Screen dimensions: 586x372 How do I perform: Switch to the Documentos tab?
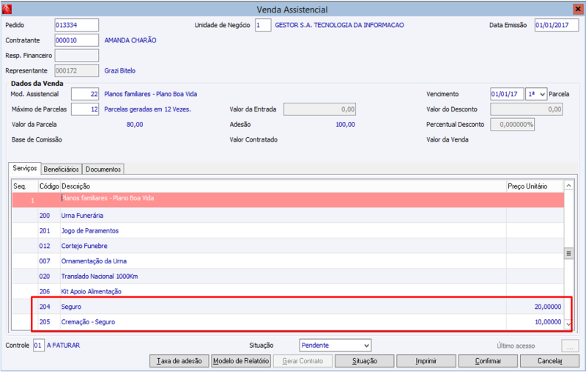click(103, 169)
